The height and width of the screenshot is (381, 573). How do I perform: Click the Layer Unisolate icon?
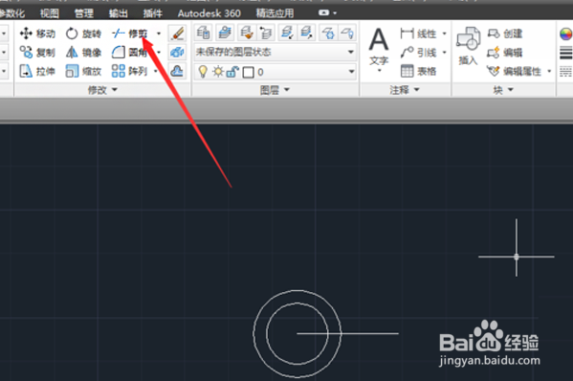(306, 33)
